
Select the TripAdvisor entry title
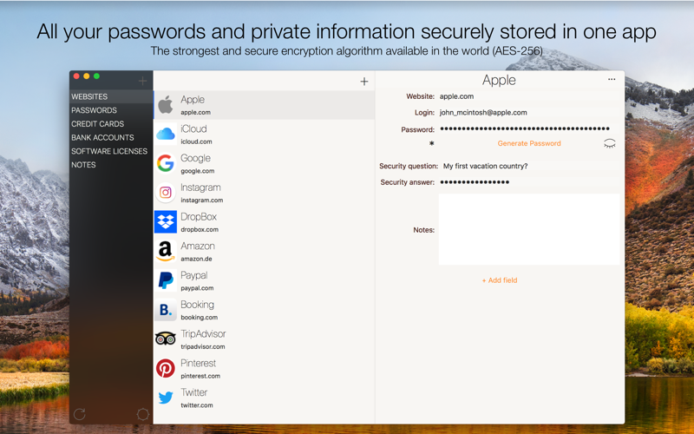click(203, 334)
